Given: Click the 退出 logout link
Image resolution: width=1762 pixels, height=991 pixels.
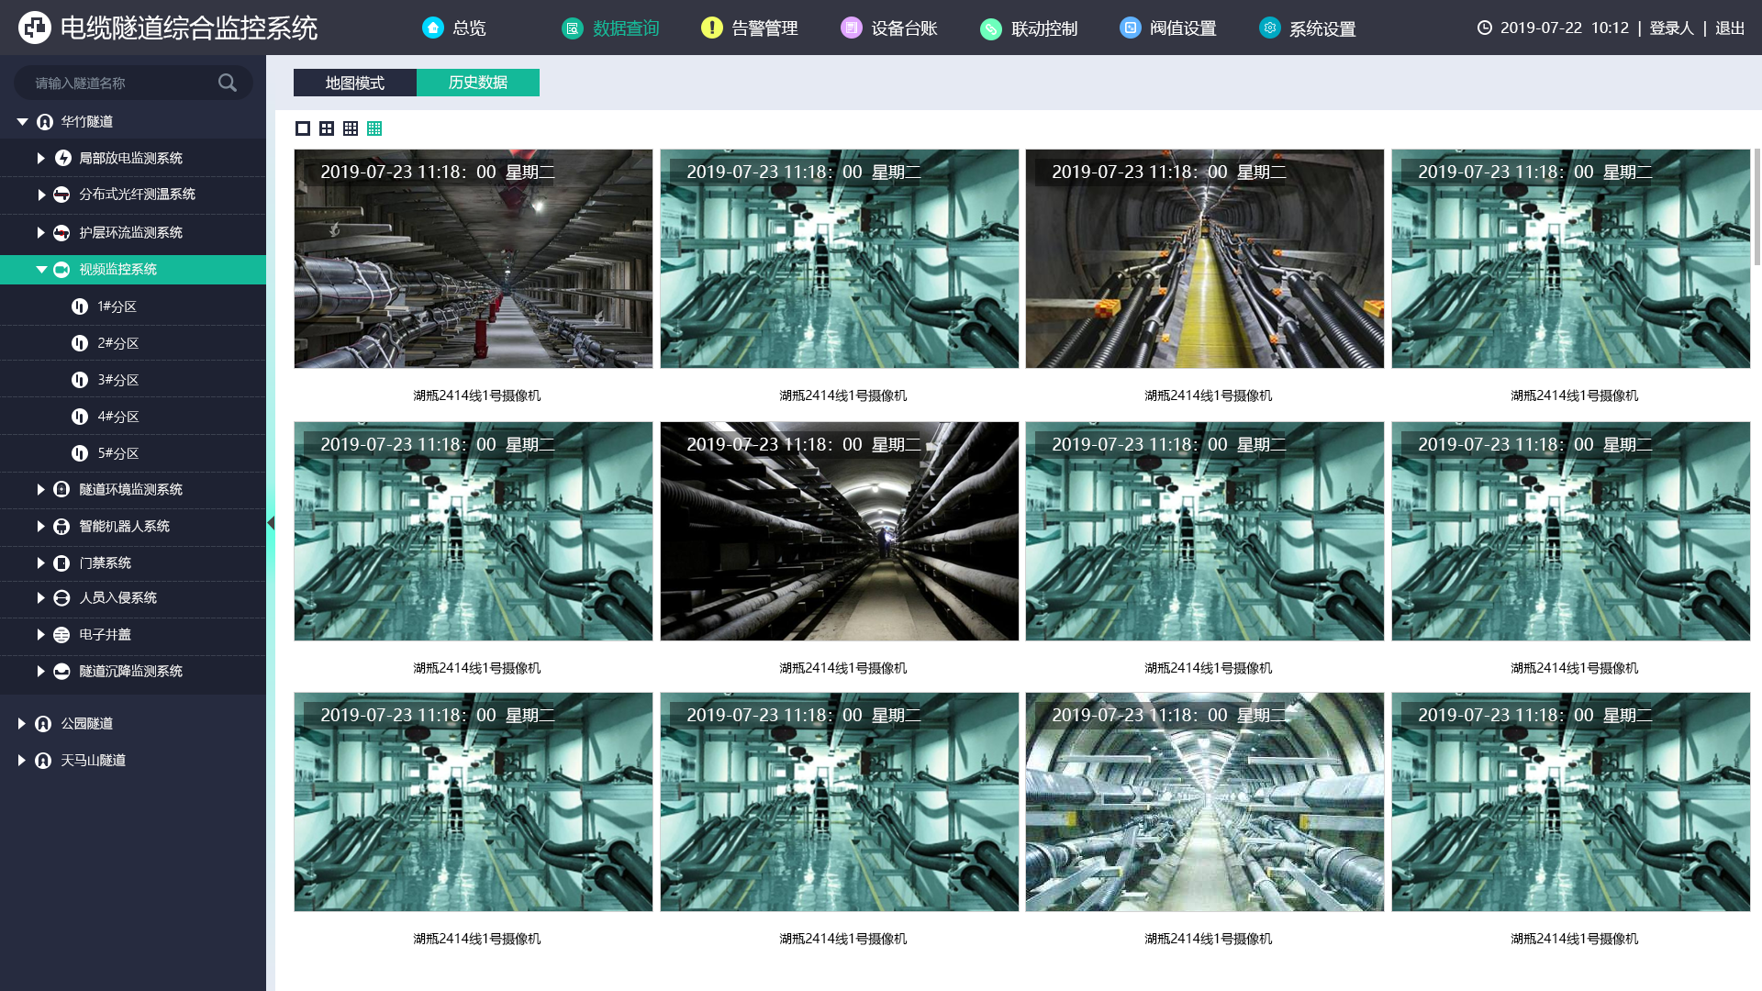Looking at the screenshot, I should click(1730, 28).
